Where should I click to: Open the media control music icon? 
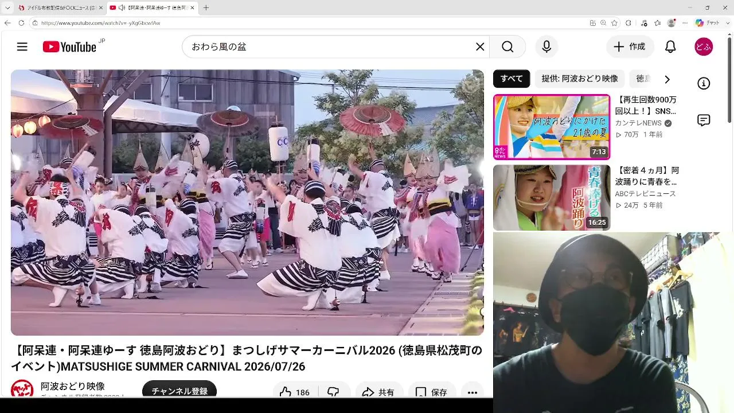click(x=644, y=23)
